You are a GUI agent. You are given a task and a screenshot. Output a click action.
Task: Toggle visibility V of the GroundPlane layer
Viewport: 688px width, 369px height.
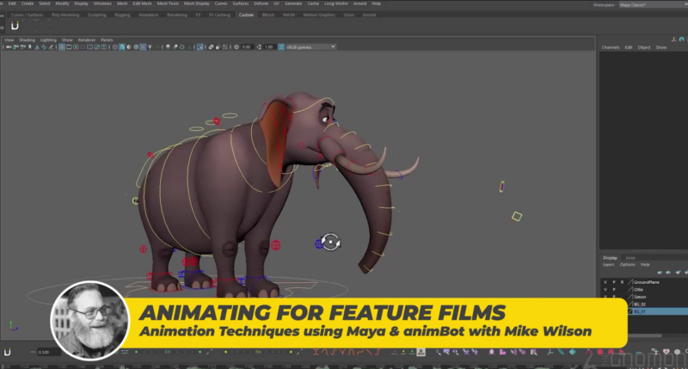pos(605,281)
